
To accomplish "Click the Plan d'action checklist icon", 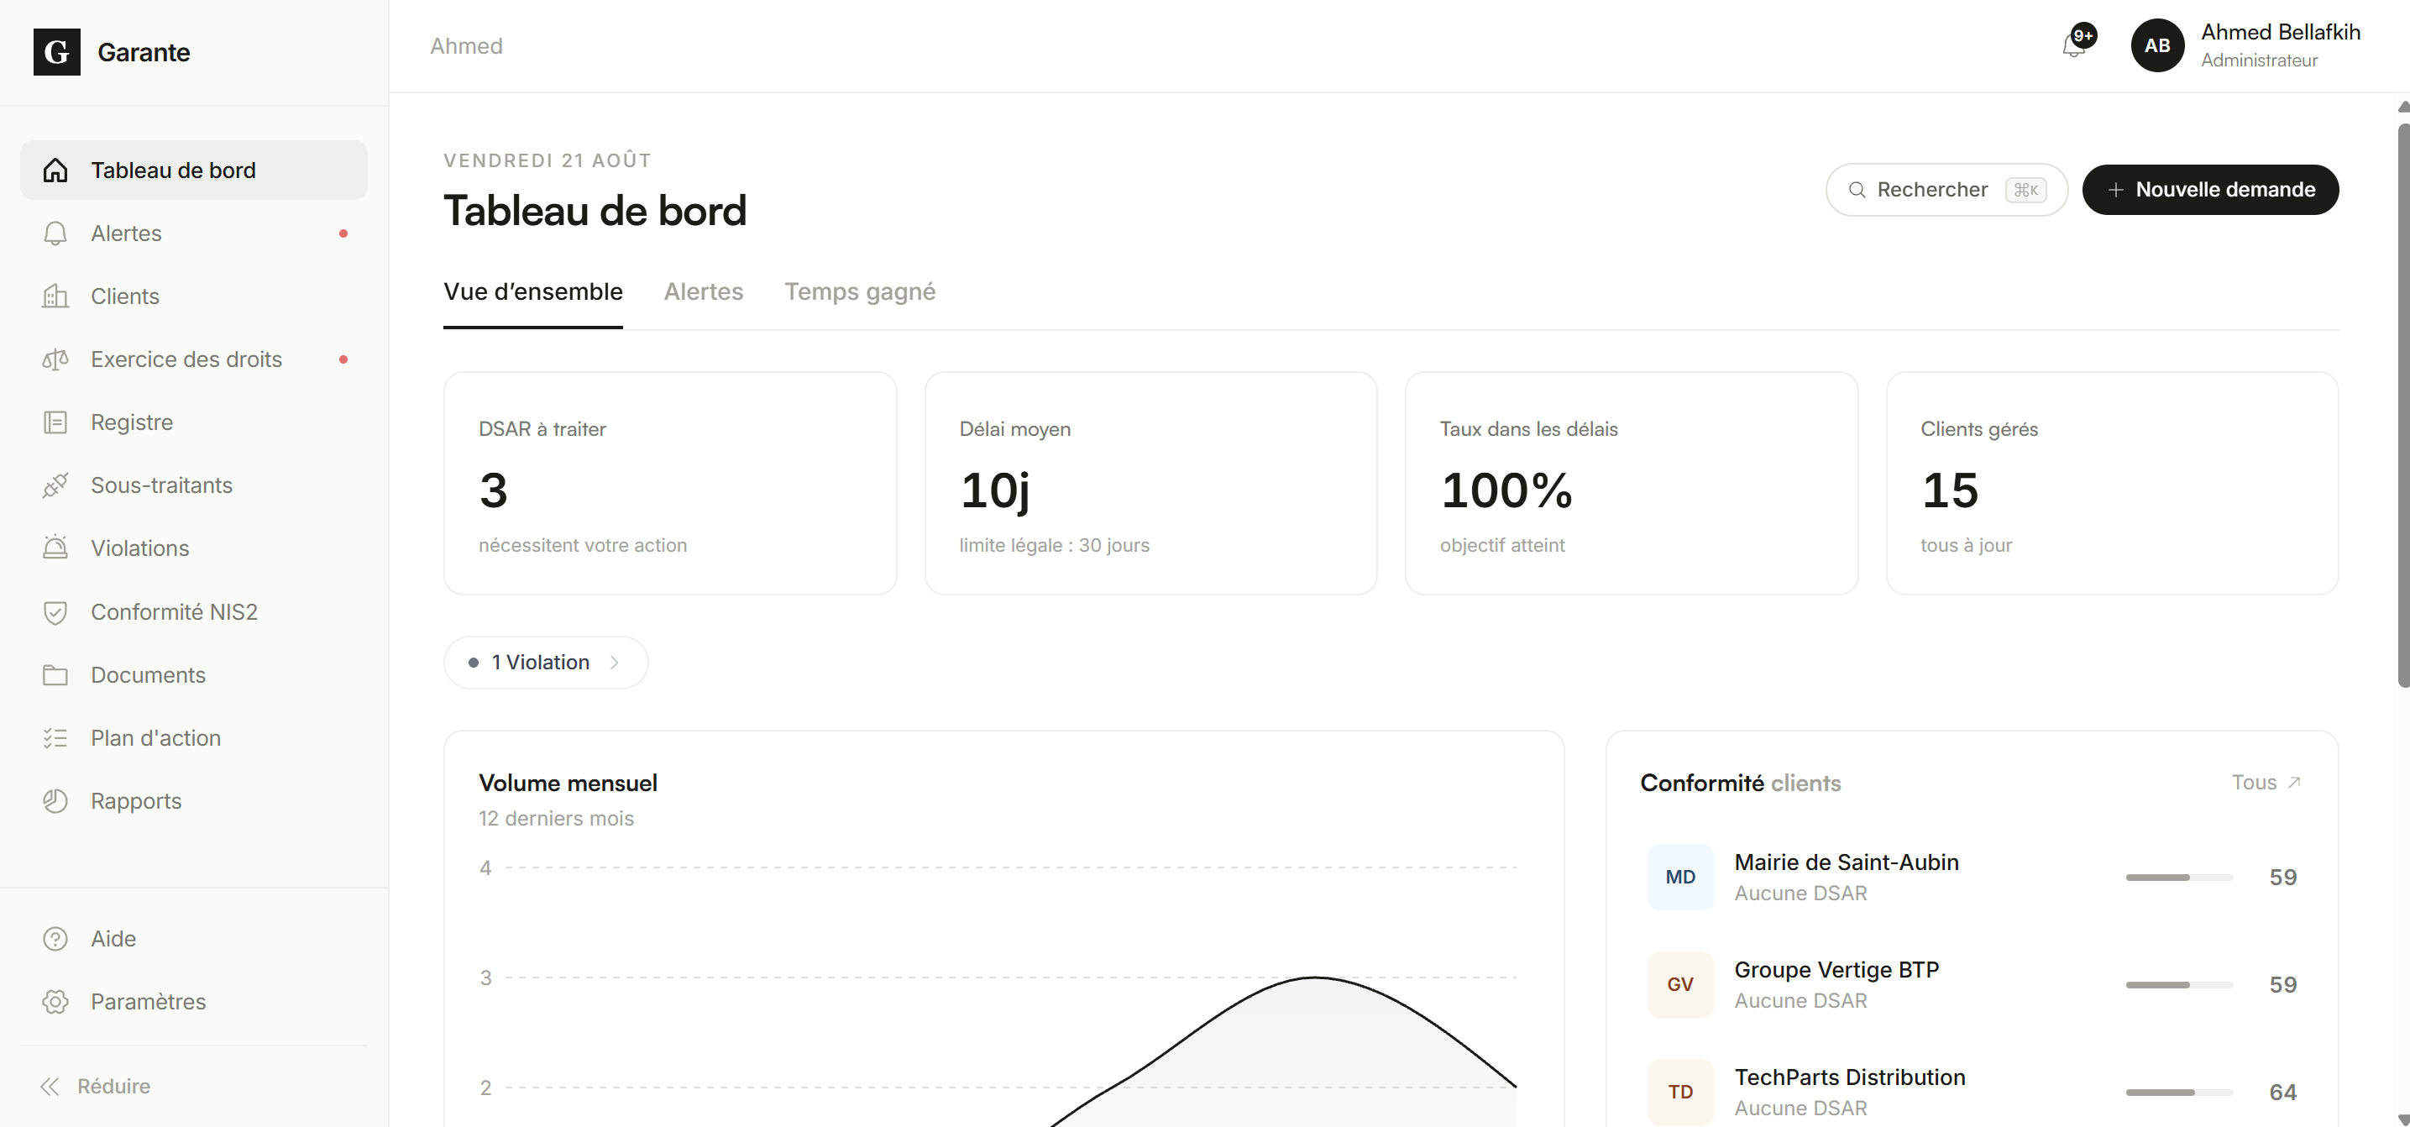I will click(x=55, y=738).
